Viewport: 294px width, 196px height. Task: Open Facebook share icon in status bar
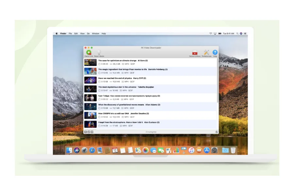coord(86,132)
